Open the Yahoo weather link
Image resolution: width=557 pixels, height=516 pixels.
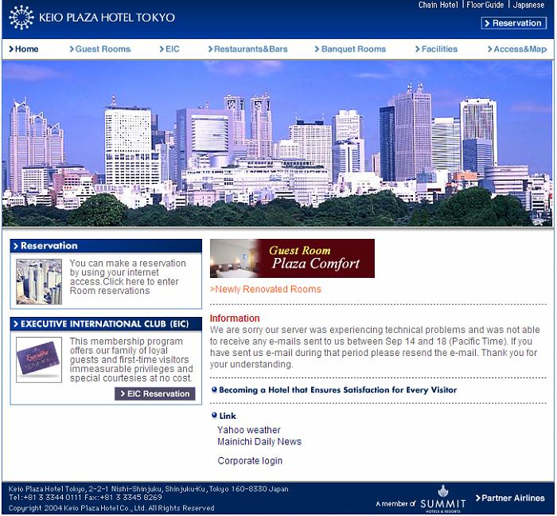[x=249, y=430]
